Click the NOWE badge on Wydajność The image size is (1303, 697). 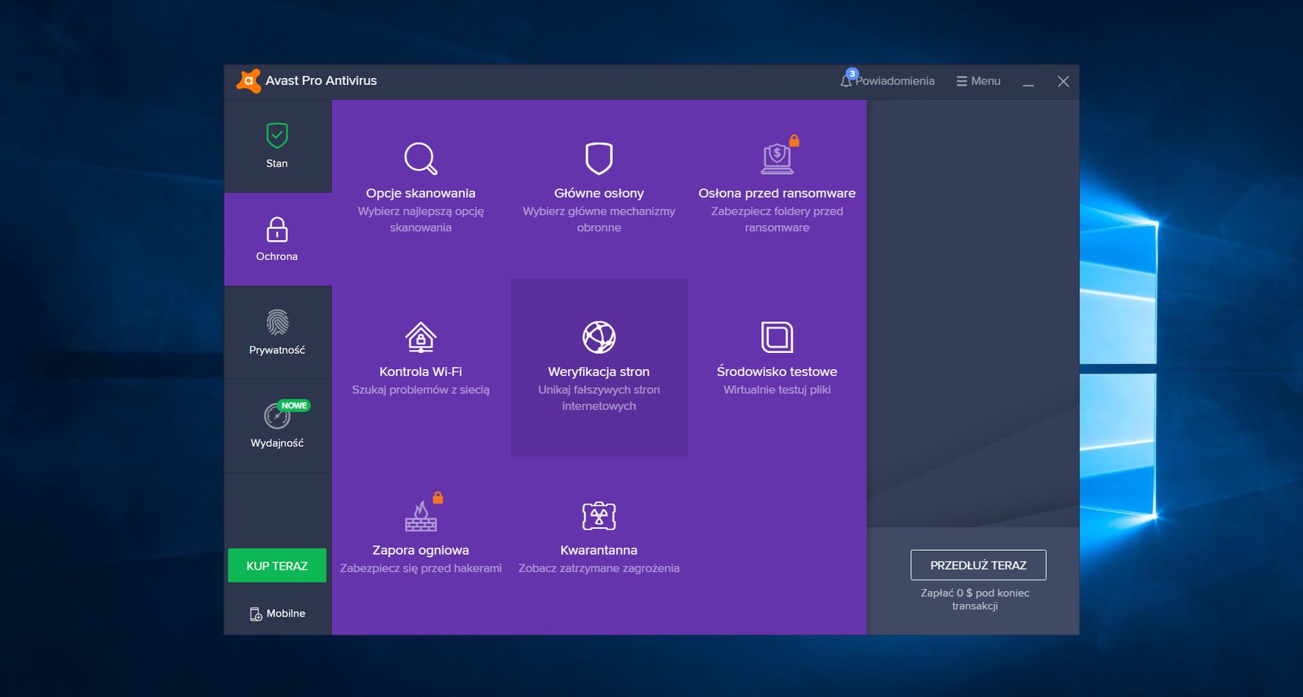point(294,405)
